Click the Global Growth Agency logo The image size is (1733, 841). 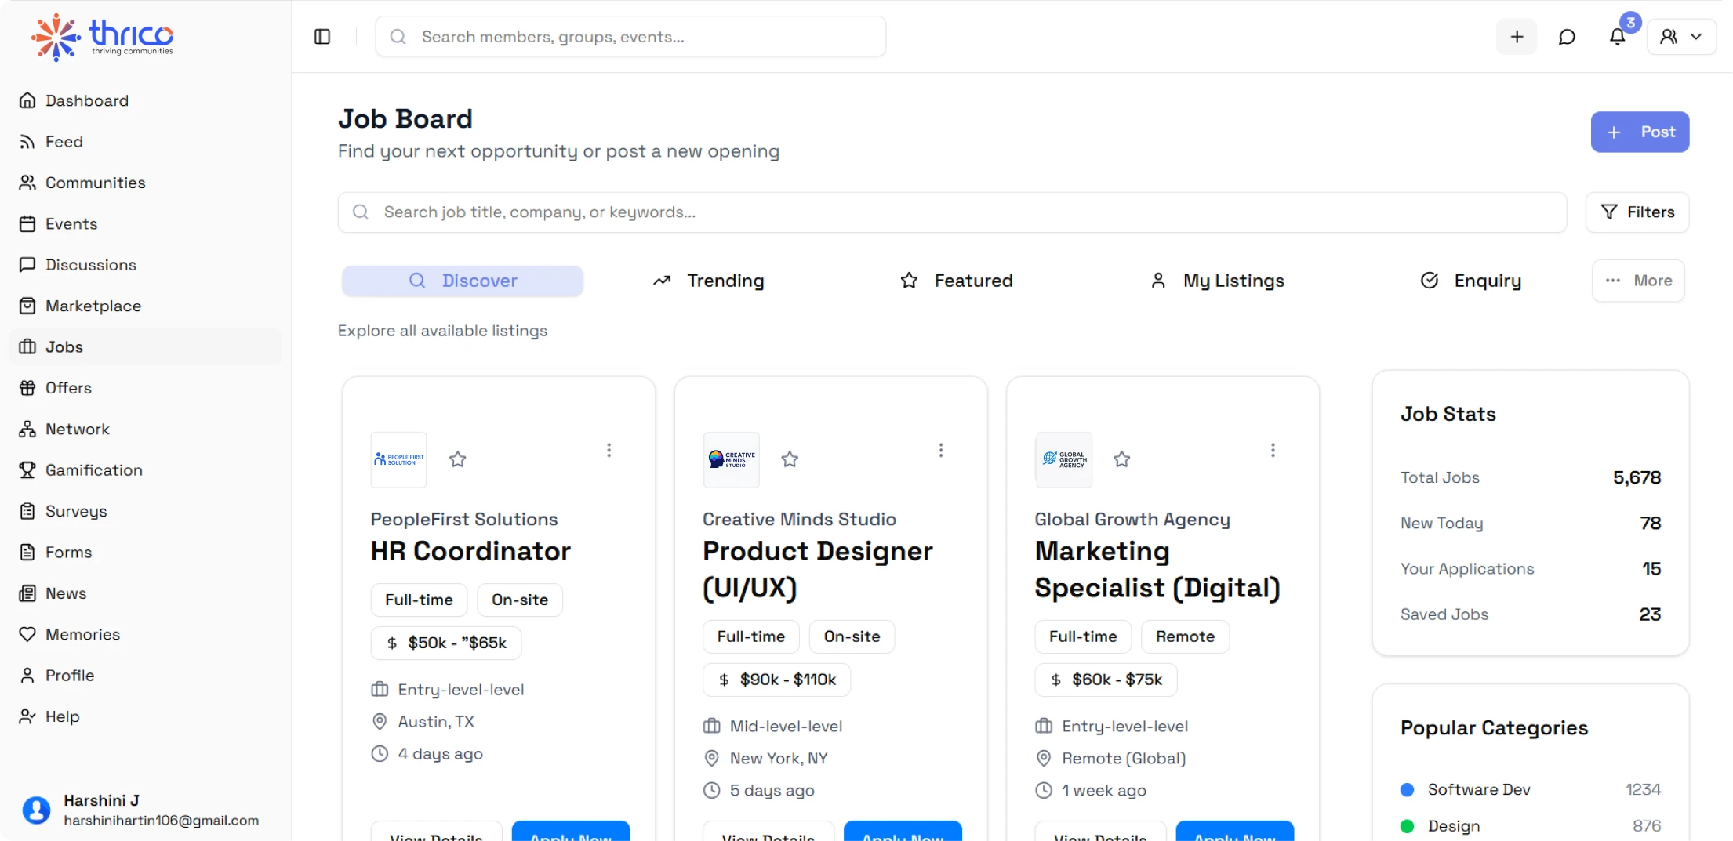tap(1064, 460)
